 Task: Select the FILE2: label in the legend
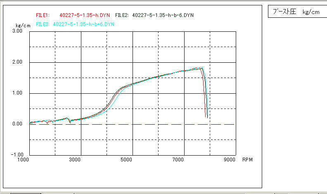pyautogui.click(x=122, y=15)
